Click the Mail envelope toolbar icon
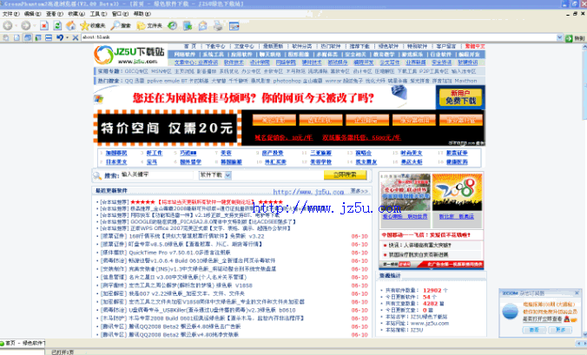Viewport: 587px width, 355px height. (x=203, y=26)
